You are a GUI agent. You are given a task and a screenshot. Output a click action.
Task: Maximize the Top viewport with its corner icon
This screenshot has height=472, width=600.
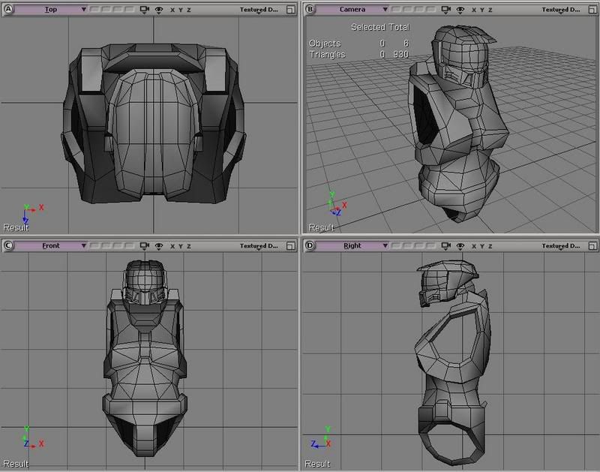291,10
